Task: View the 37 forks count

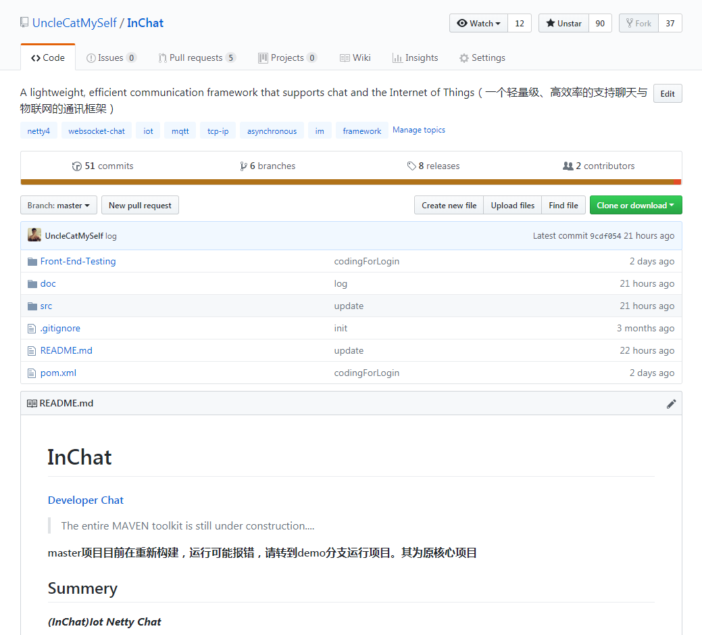Action: pyautogui.click(x=670, y=23)
